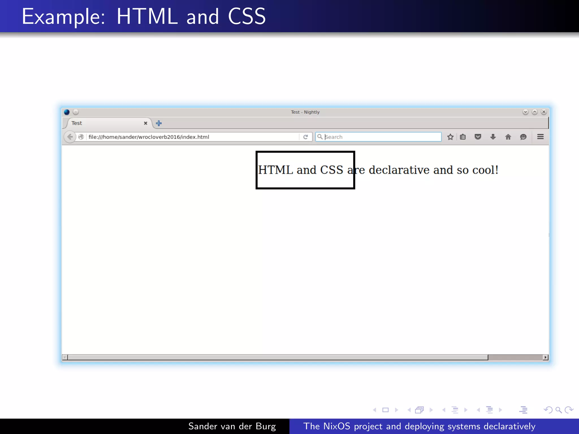Click the Nightly globe icon in title bar

pos(67,112)
